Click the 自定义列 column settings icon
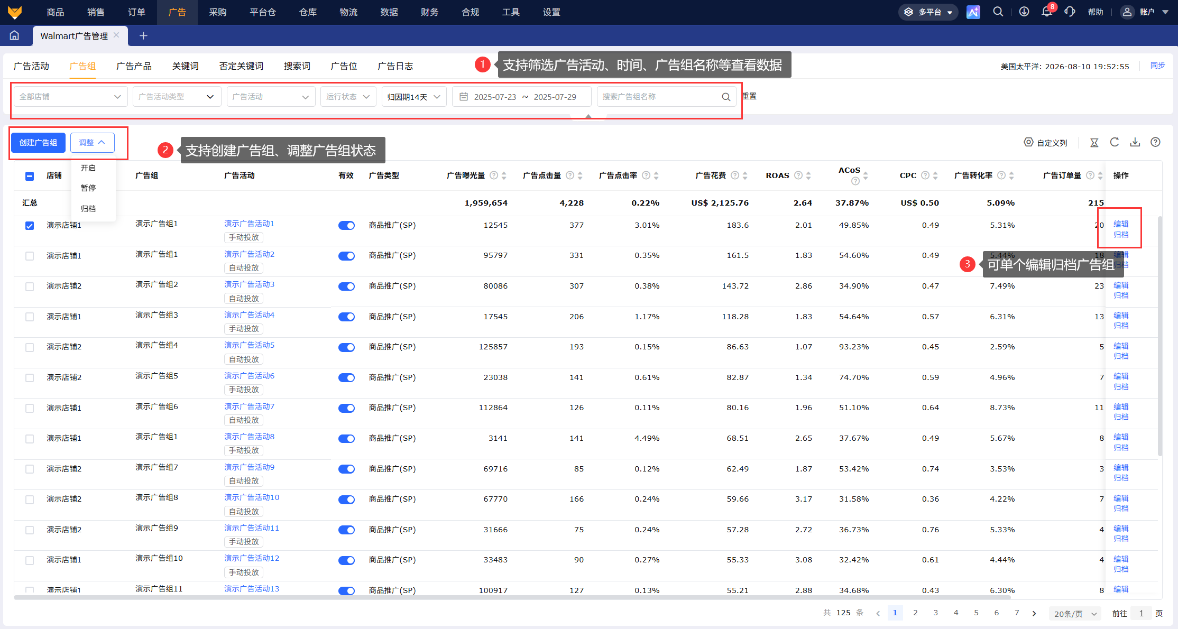1178x629 pixels. [x=1028, y=142]
